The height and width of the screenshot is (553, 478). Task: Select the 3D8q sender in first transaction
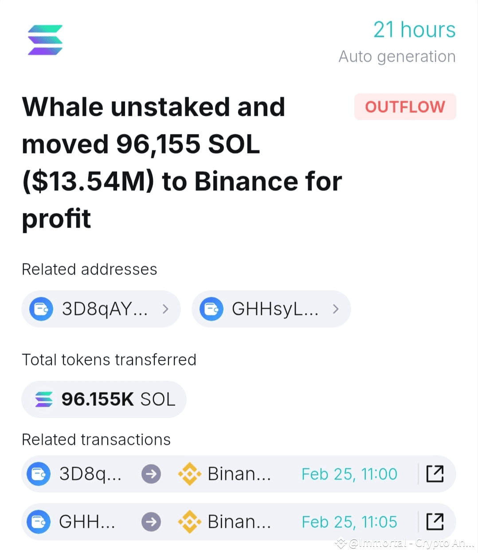pos(90,474)
